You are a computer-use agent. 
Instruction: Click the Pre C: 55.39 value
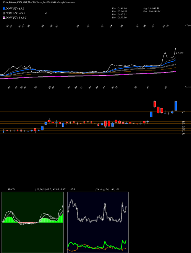[x=119, y=18]
